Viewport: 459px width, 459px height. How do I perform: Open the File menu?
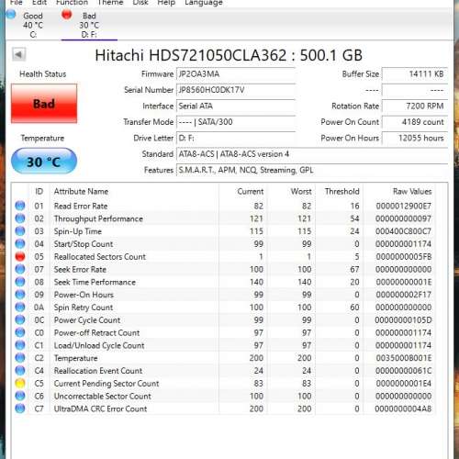coord(16,3)
